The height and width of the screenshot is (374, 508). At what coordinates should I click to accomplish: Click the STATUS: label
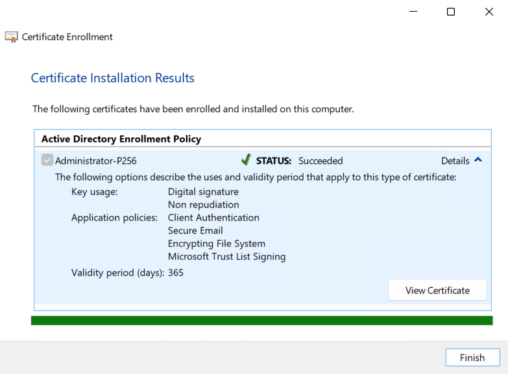(x=274, y=161)
